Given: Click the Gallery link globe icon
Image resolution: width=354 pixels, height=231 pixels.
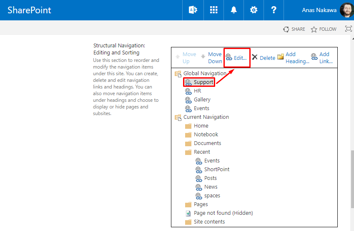Looking at the screenshot, I should [188, 100].
